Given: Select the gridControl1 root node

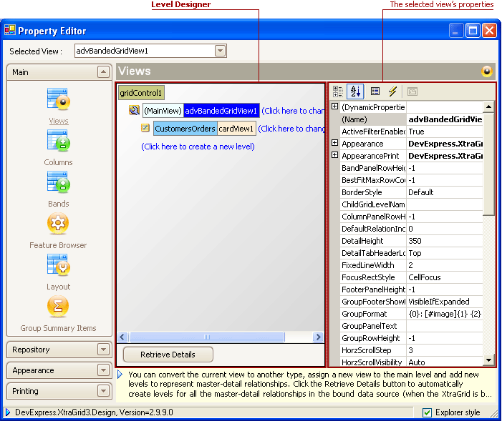Looking at the screenshot, I should [141, 93].
